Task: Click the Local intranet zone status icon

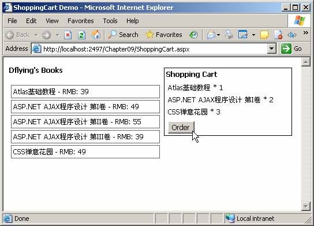Action: coord(230,218)
